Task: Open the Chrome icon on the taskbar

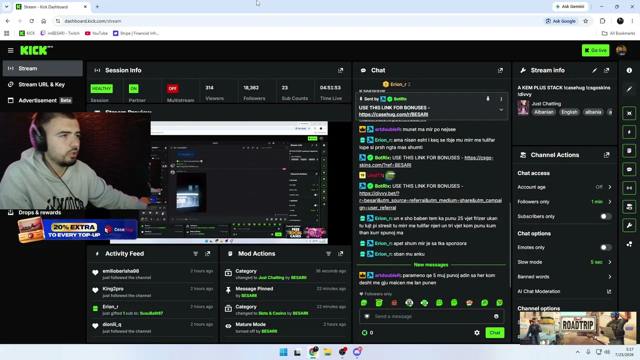Action: 313,352
